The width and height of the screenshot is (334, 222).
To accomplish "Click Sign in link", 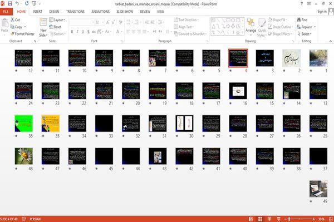I will 322,12.
